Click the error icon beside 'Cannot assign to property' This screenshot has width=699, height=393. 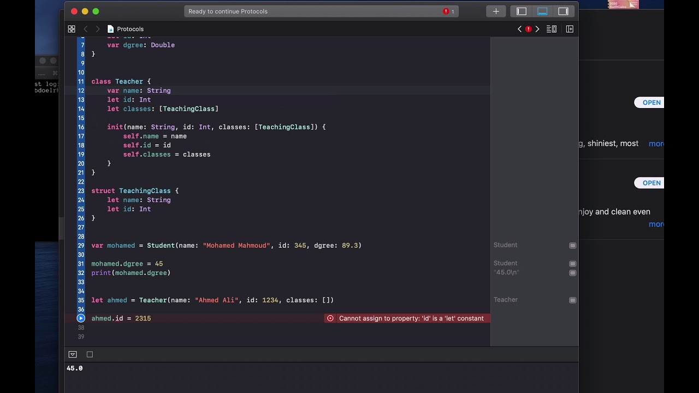click(x=330, y=318)
